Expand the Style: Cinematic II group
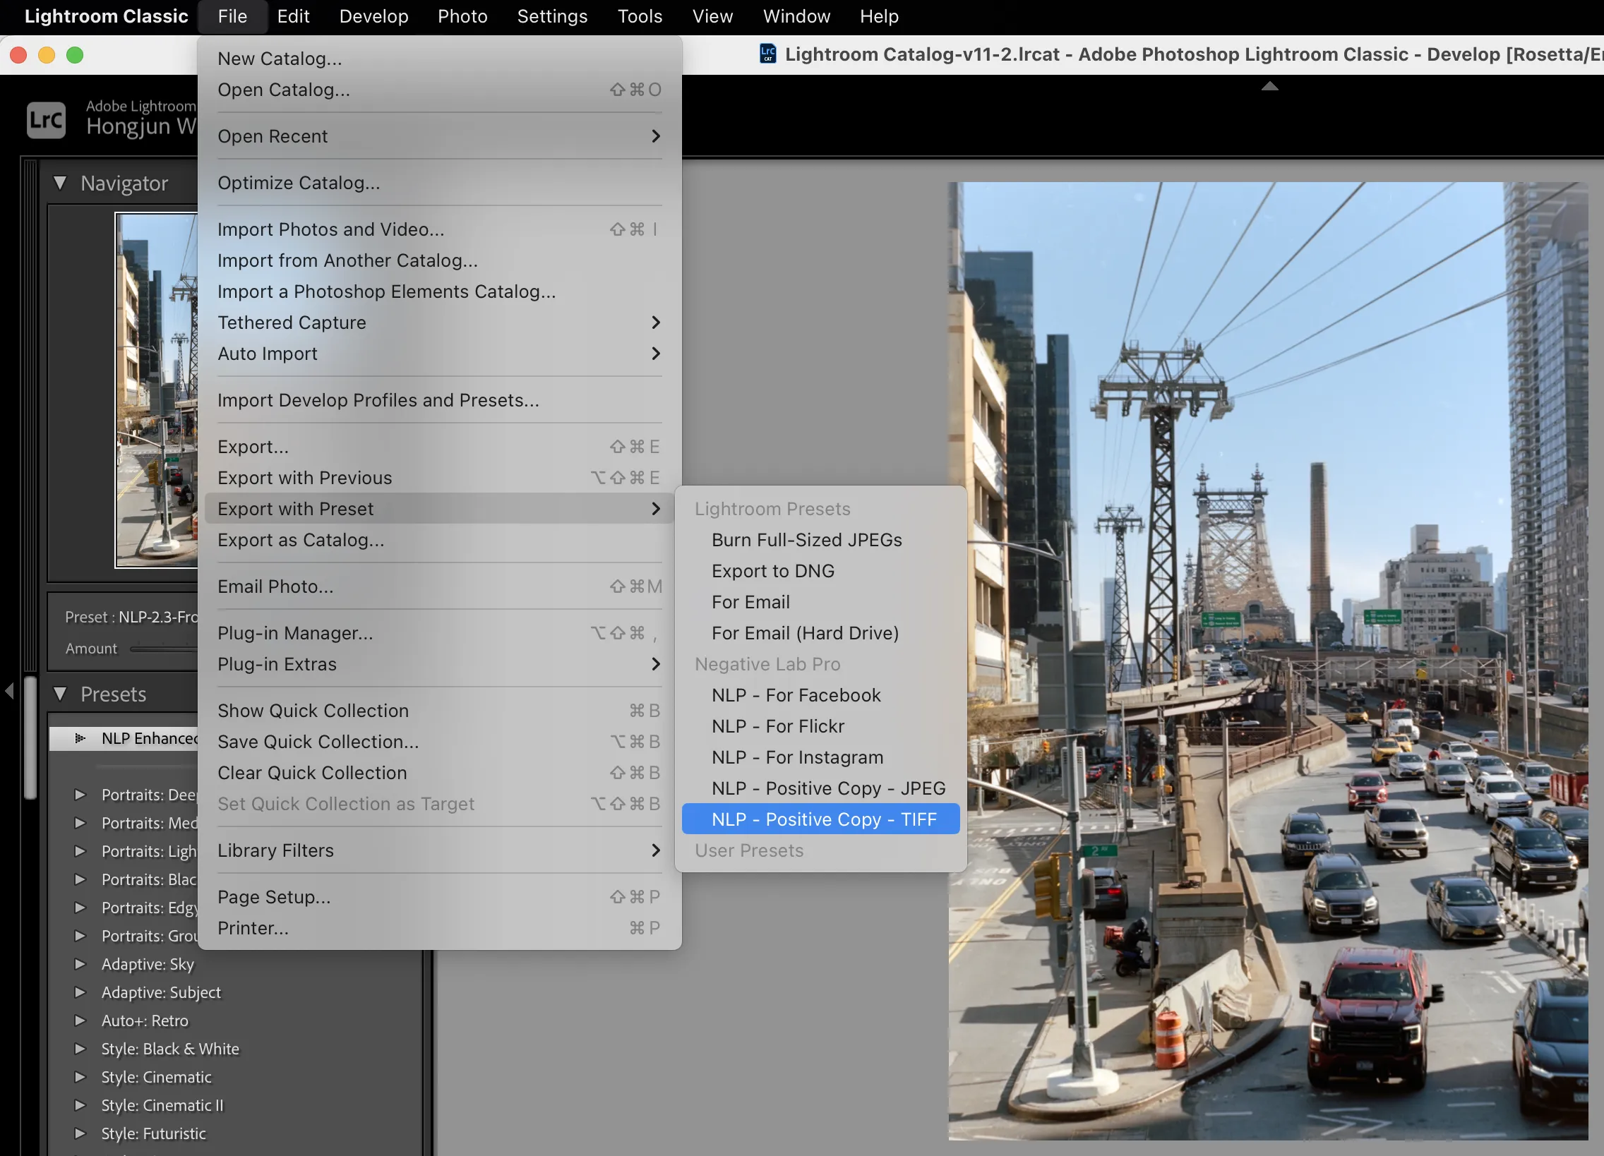The image size is (1604, 1156). tap(80, 1105)
